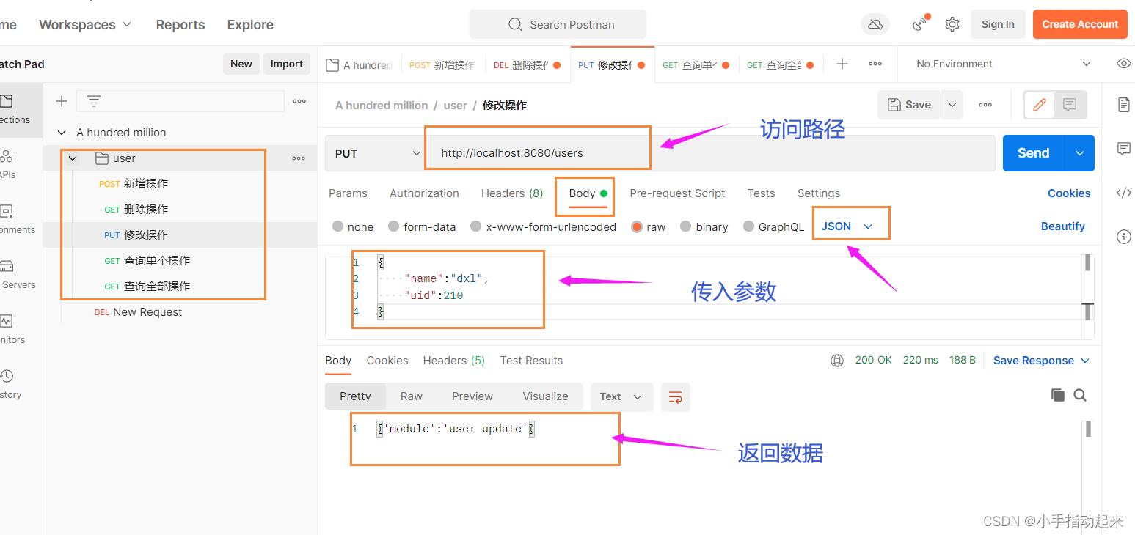Open request info icon in right sidebar

point(1123,237)
